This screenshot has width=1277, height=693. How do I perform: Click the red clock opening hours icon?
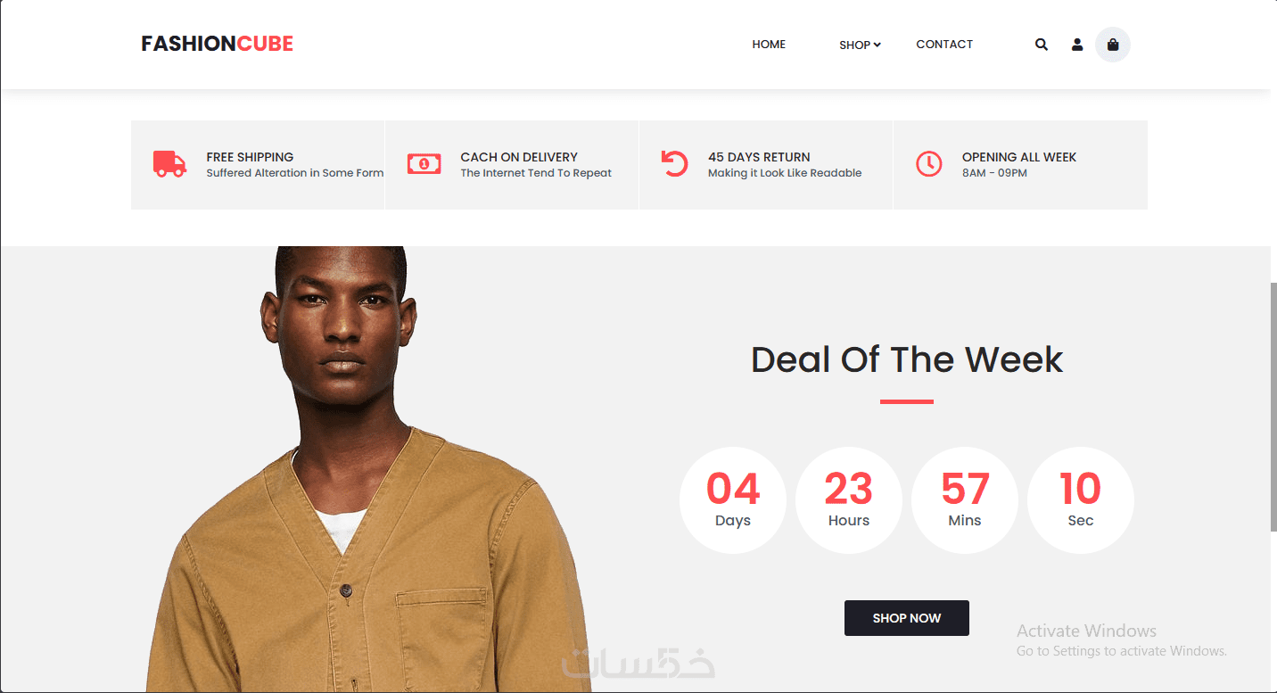point(928,164)
